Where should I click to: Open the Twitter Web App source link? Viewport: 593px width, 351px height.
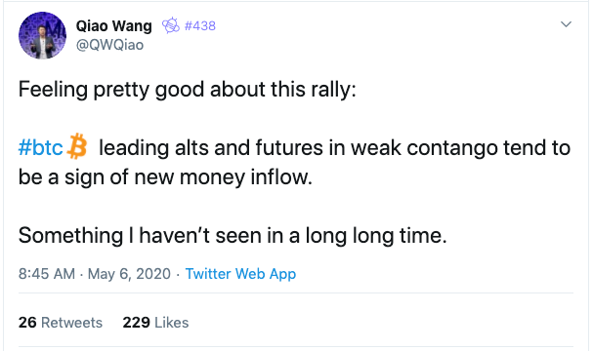[240, 274]
